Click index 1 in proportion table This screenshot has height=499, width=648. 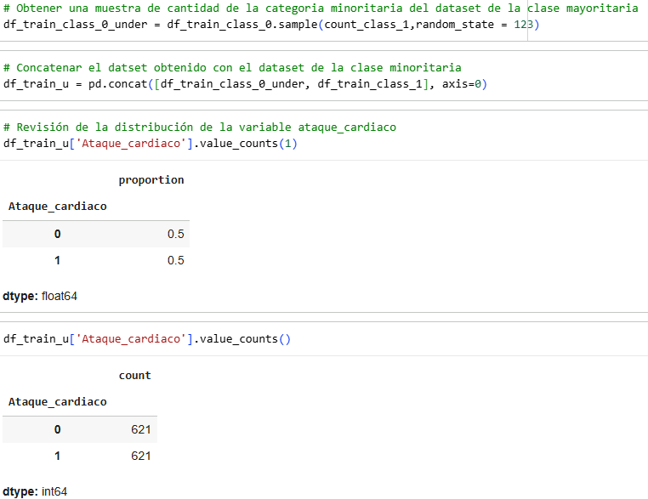click(58, 261)
